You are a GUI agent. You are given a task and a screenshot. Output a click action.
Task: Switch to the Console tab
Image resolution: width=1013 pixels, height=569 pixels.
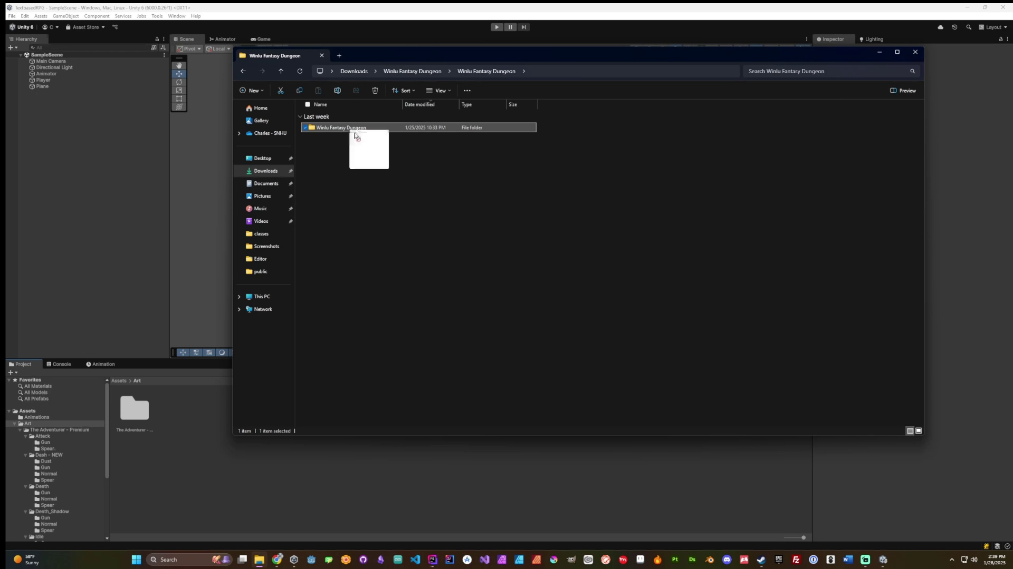[x=59, y=364]
